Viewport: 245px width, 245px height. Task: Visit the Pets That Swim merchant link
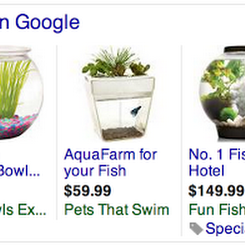pyautogui.click(x=116, y=210)
